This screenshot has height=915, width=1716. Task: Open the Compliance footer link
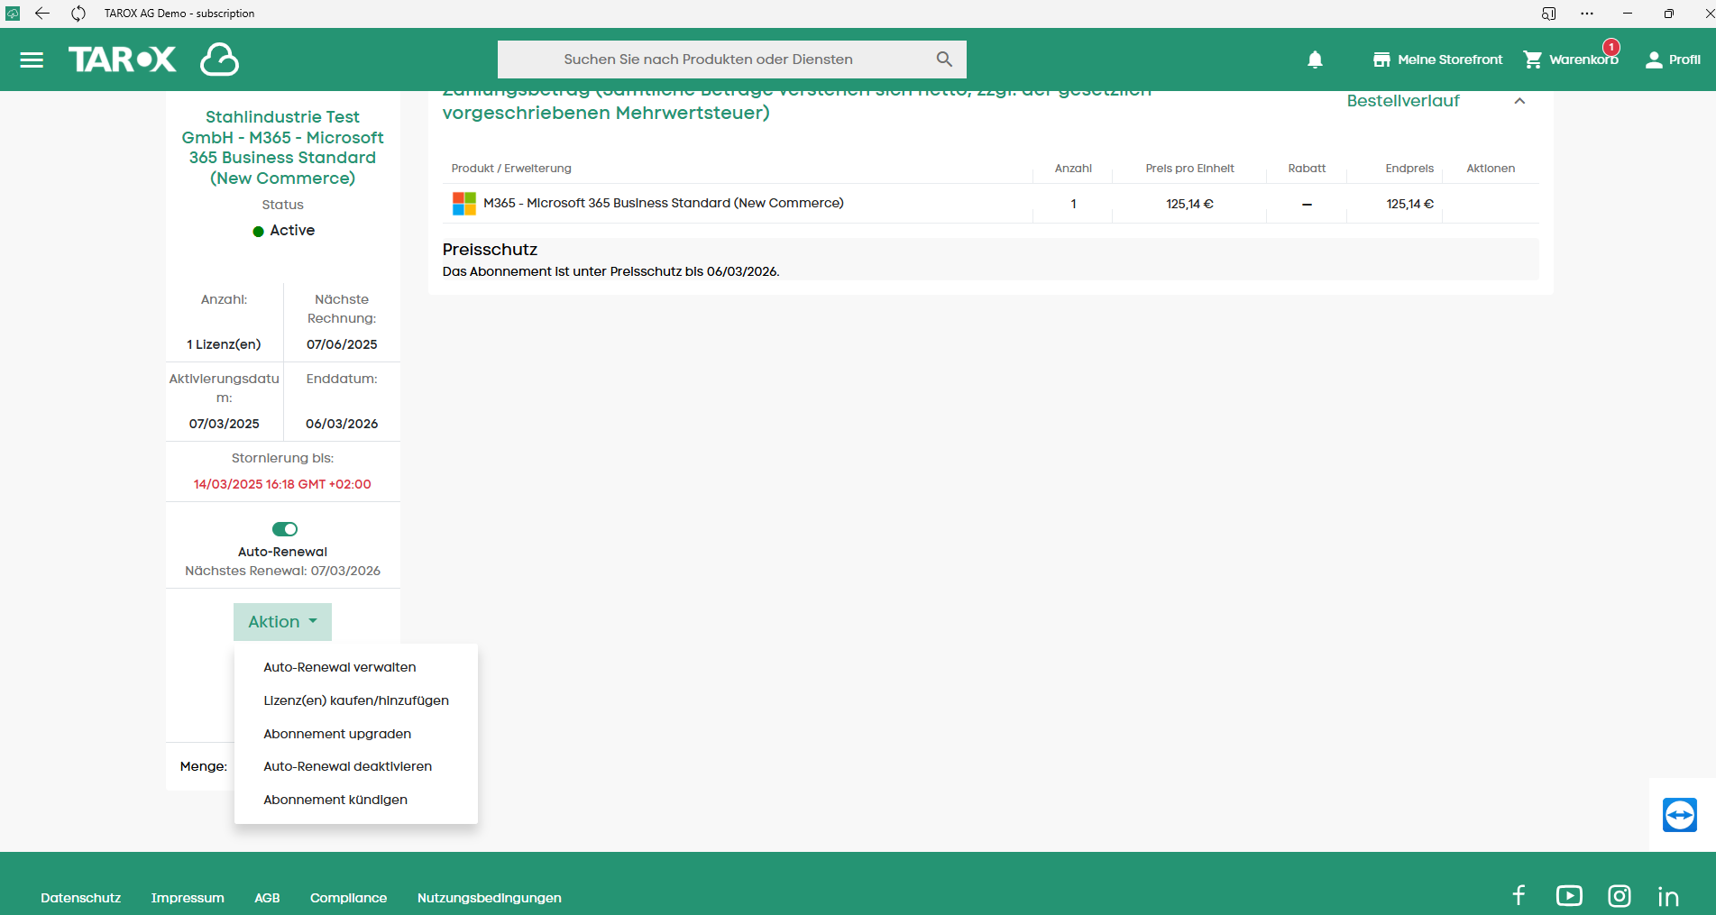(x=348, y=898)
